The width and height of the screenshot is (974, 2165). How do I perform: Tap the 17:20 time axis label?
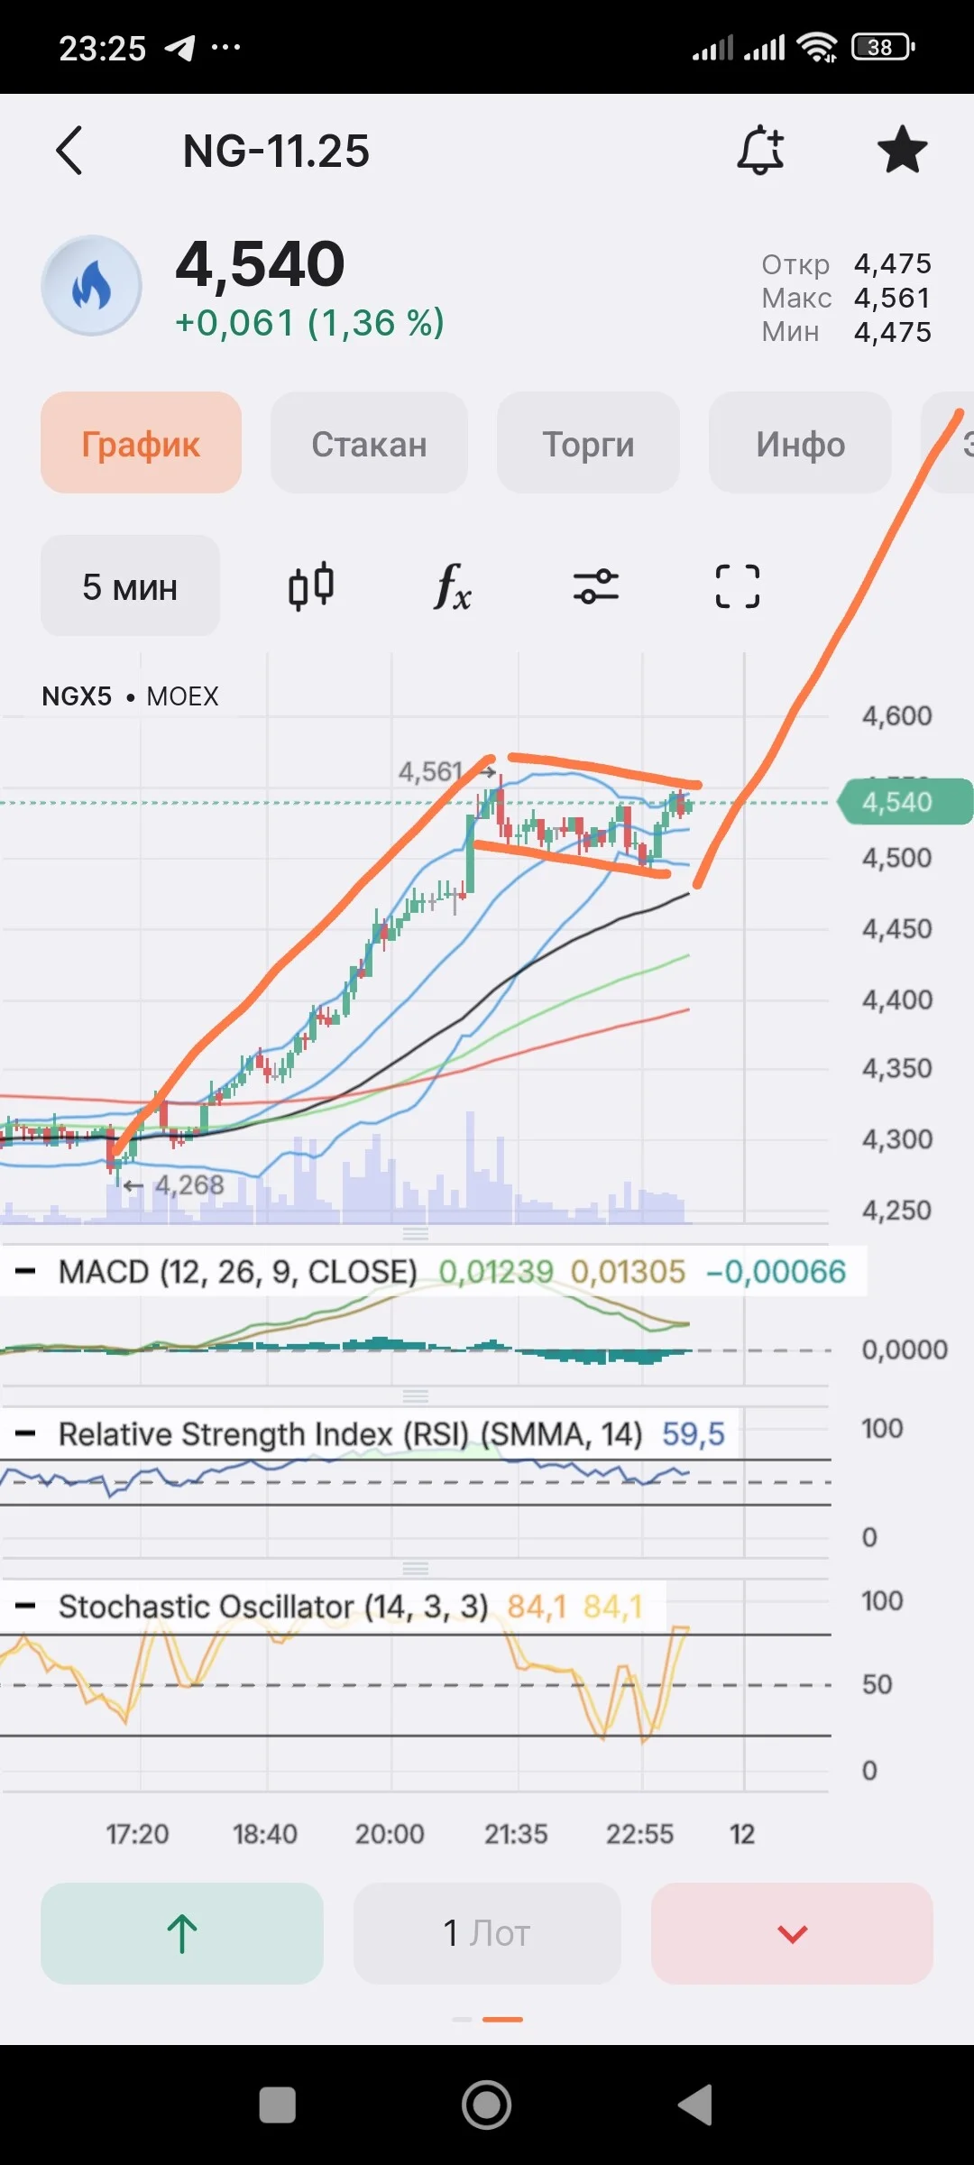pos(137,1834)
